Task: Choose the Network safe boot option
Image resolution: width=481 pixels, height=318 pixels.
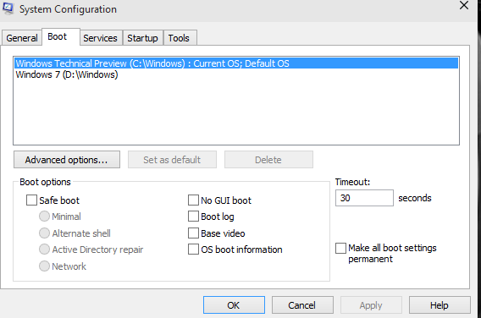Action: click(44, 266)
